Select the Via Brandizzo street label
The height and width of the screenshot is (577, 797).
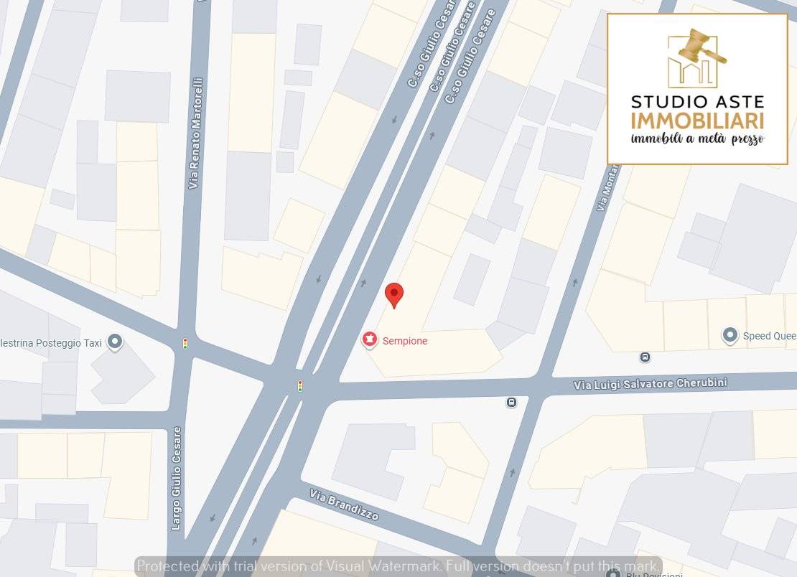(344, 505)
